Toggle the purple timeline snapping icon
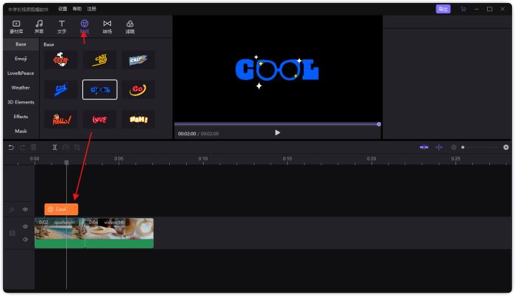515x296 pixels. [x=424, y=147]
